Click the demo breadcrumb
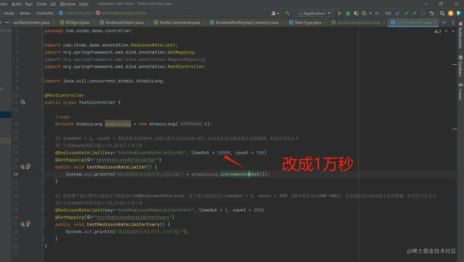 25,13
